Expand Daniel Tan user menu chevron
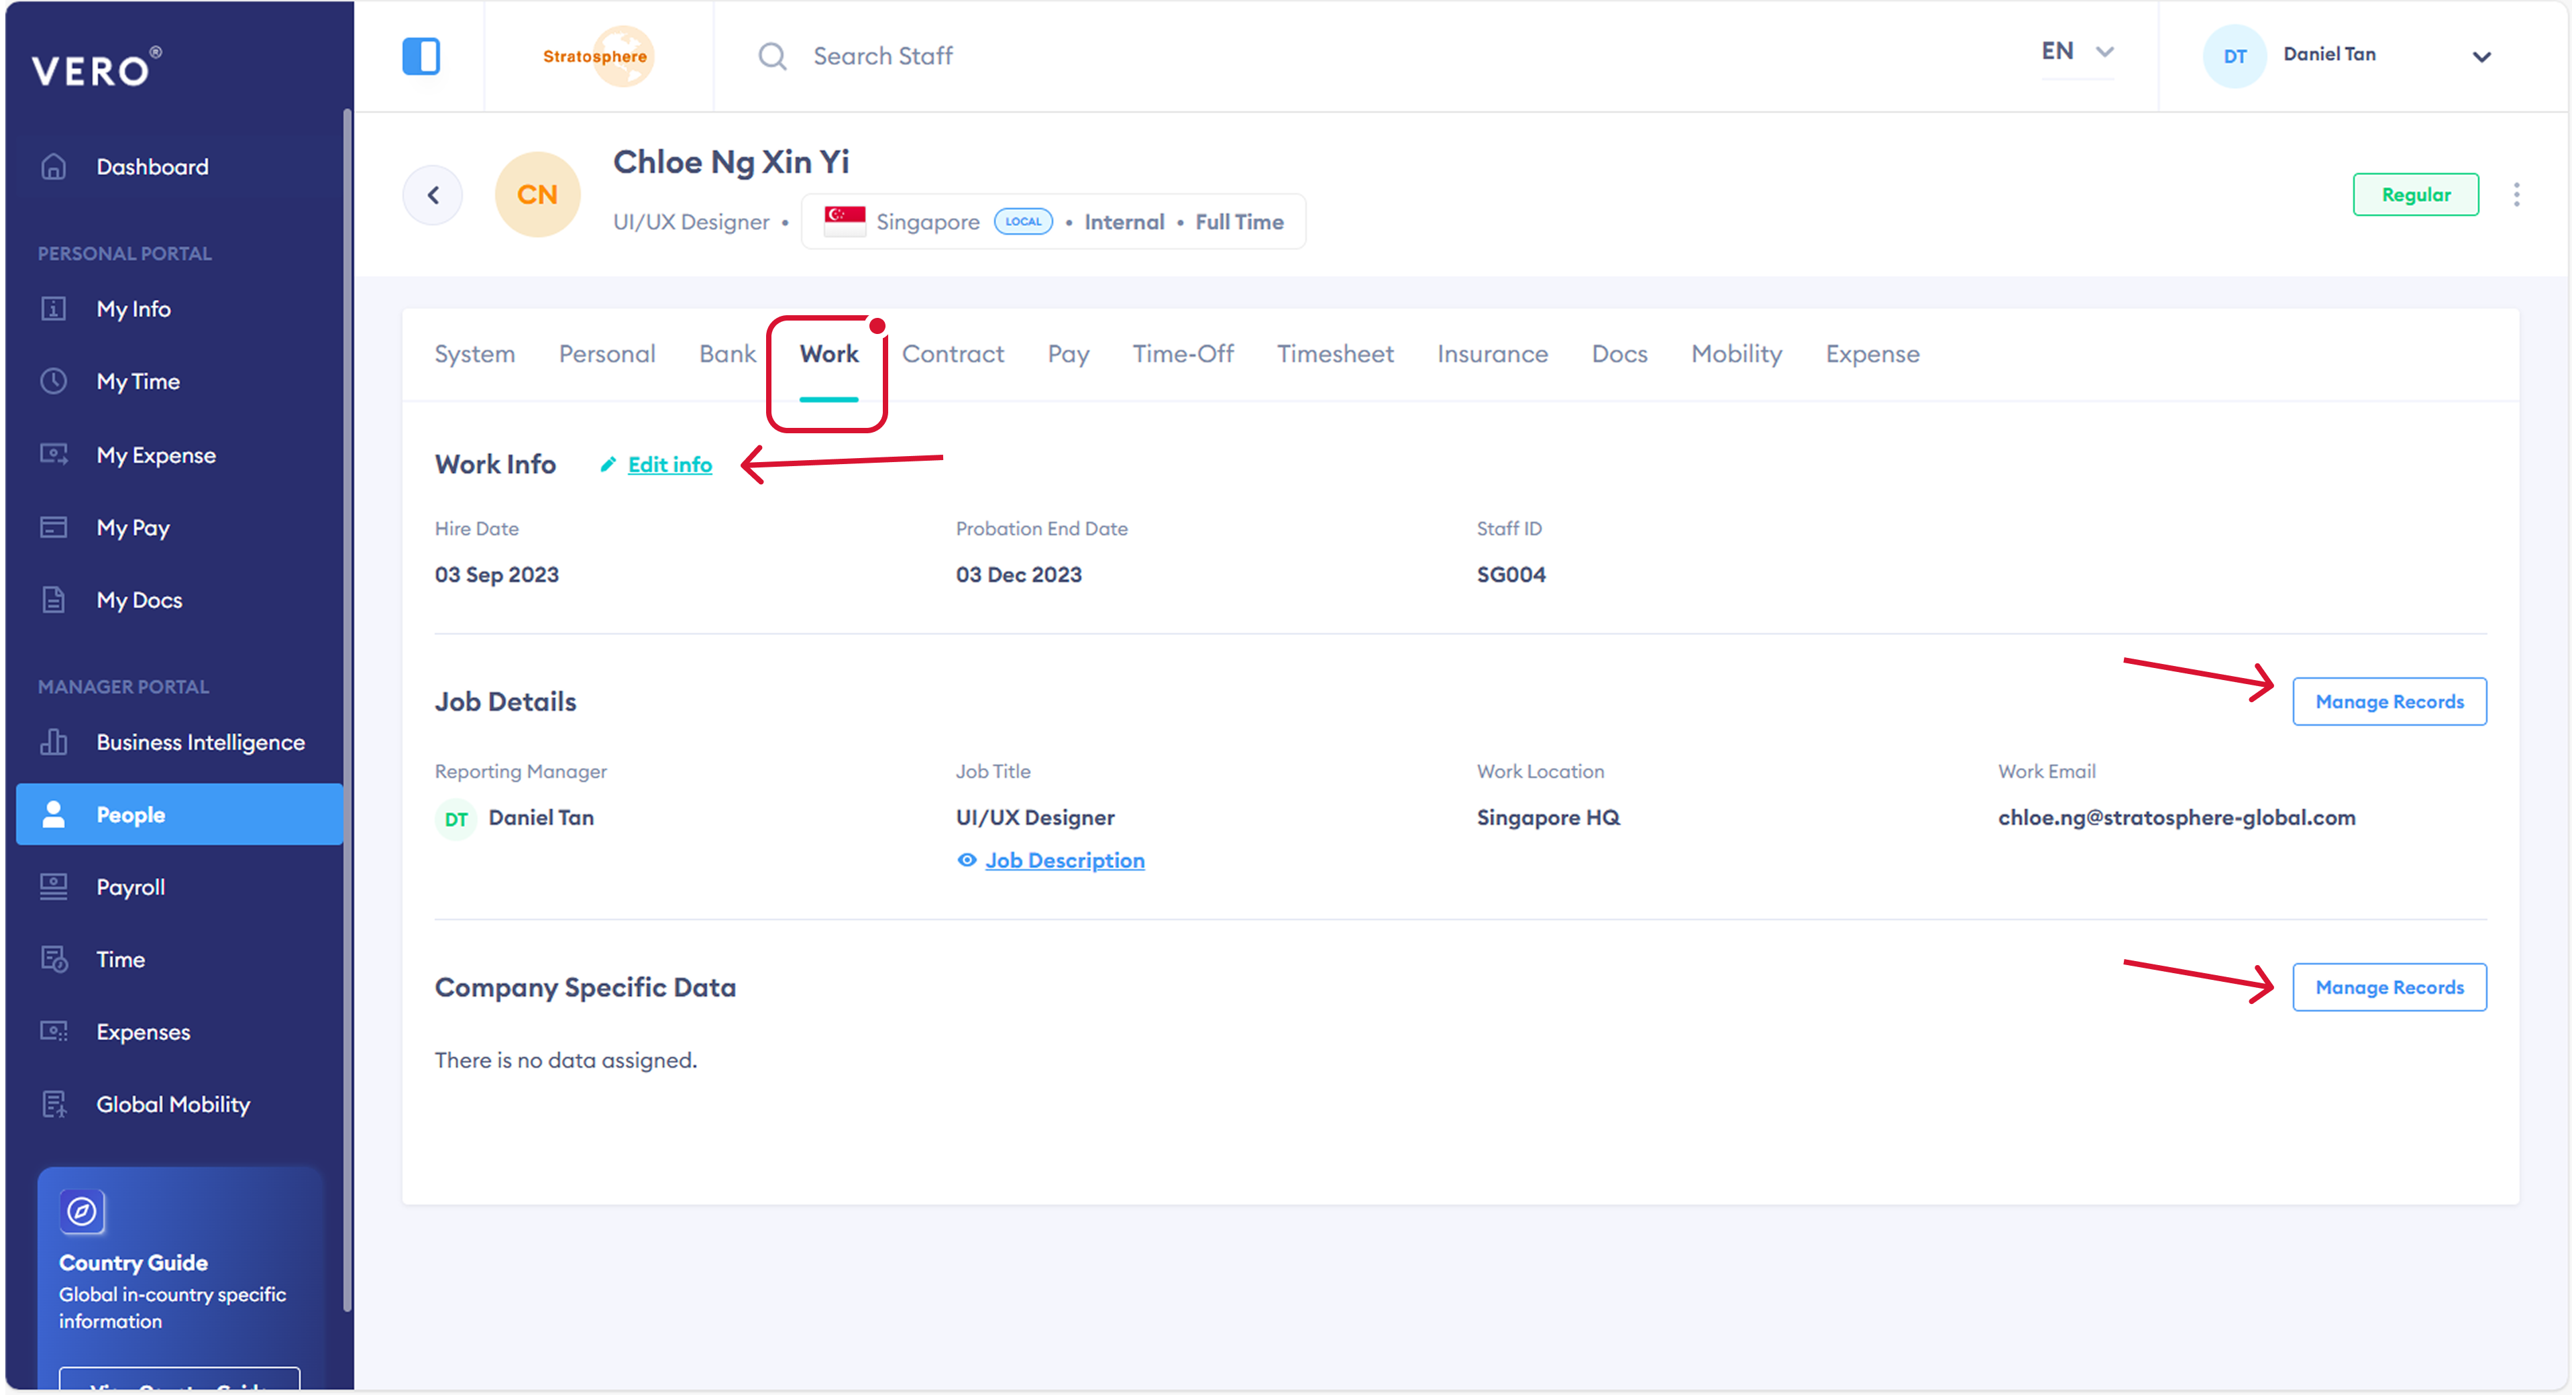 2481,57
